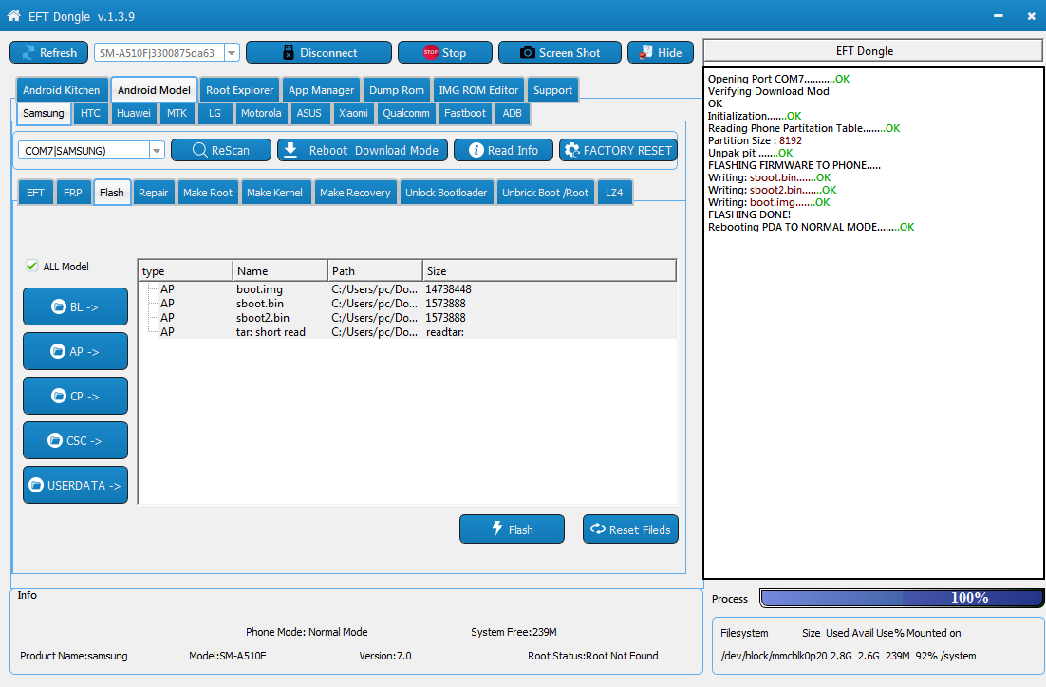Open the Make Recovery sub-tab
The width and height of the screenshot is (1046, 687).
355,192
